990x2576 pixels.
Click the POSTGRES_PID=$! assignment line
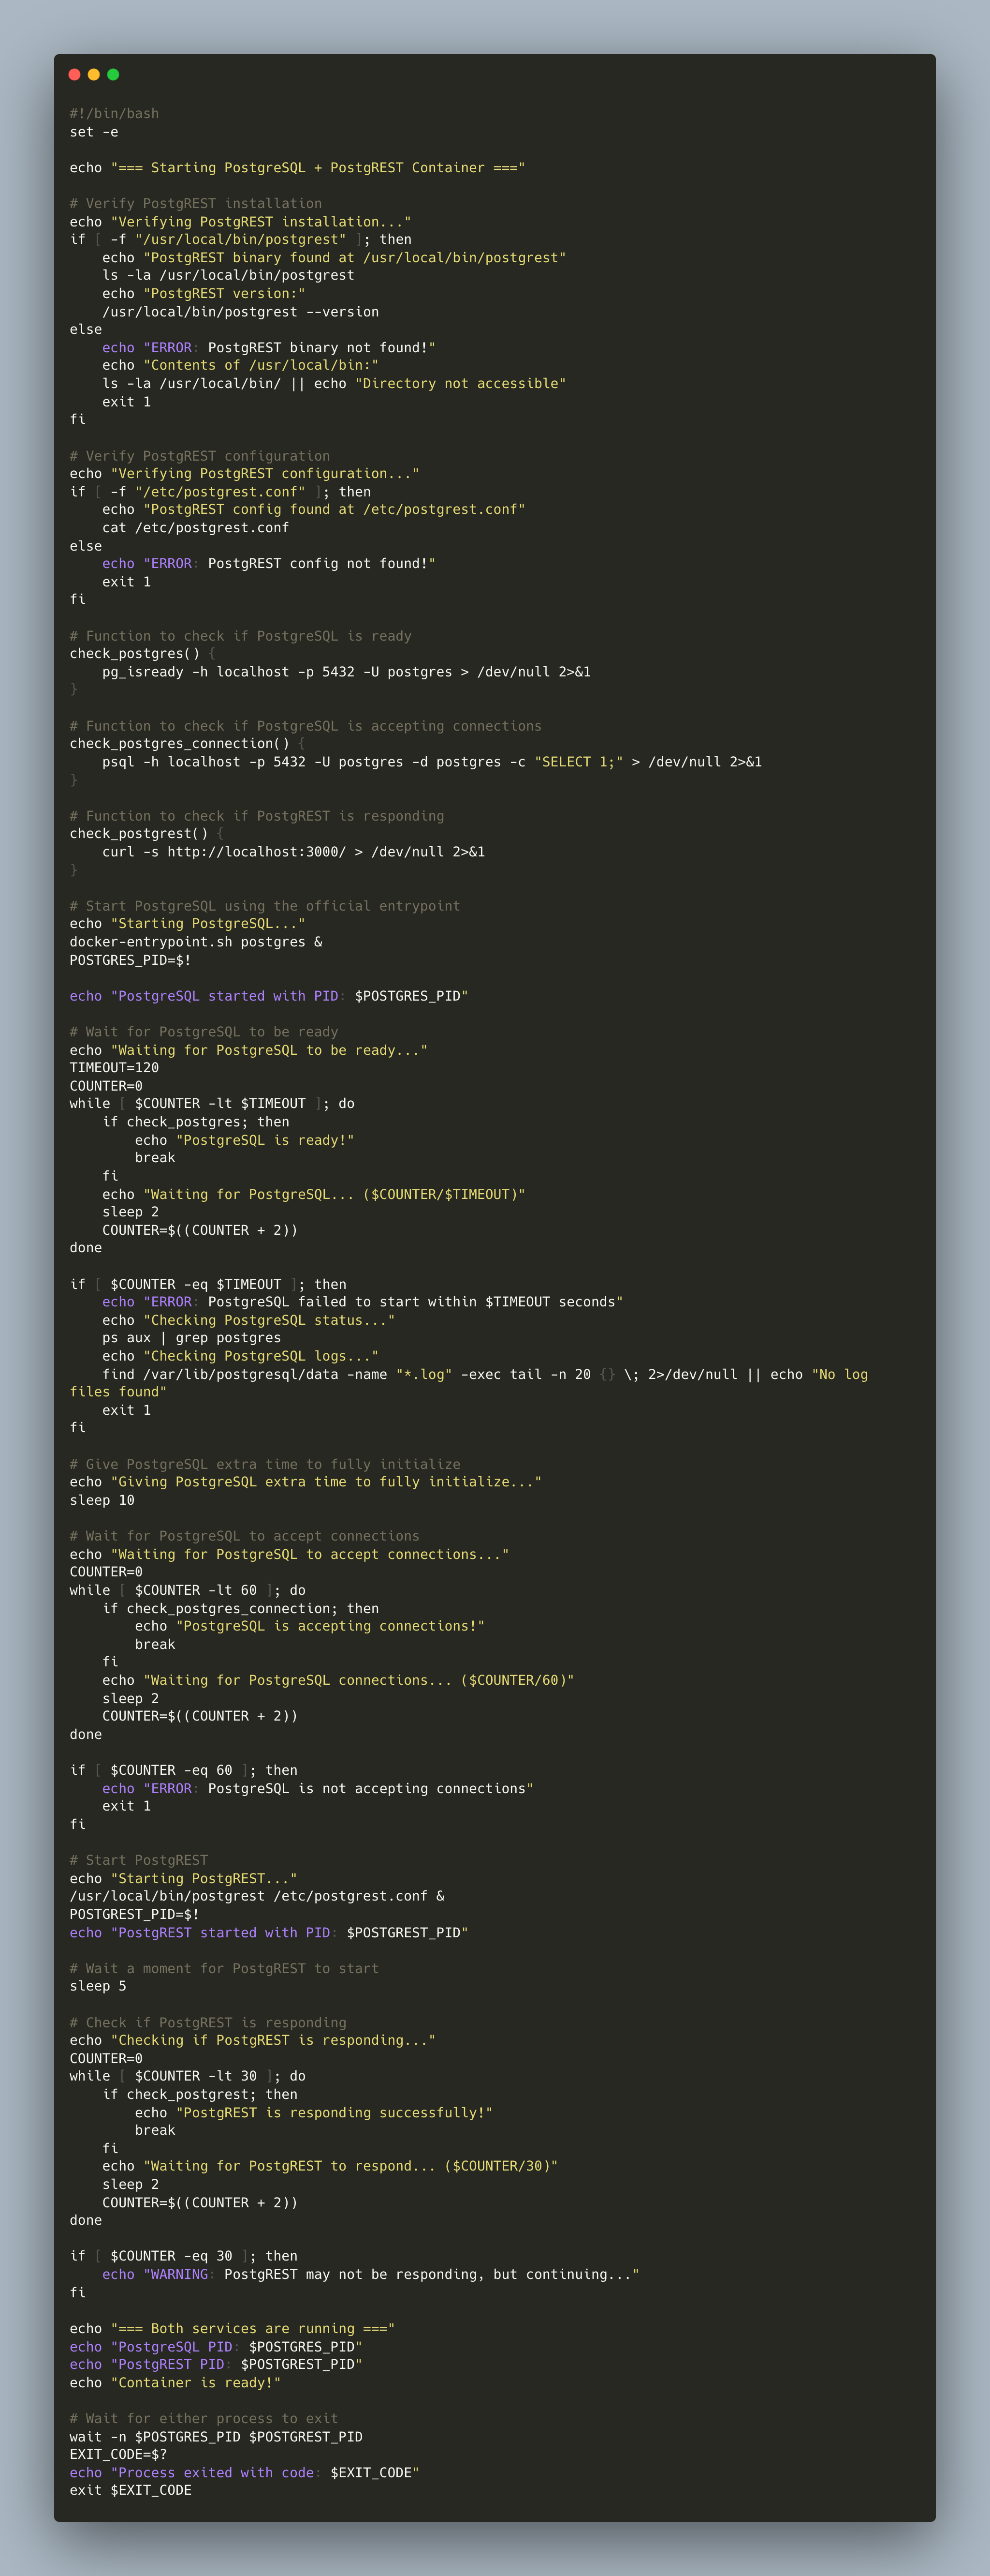[x=130, y=960]
